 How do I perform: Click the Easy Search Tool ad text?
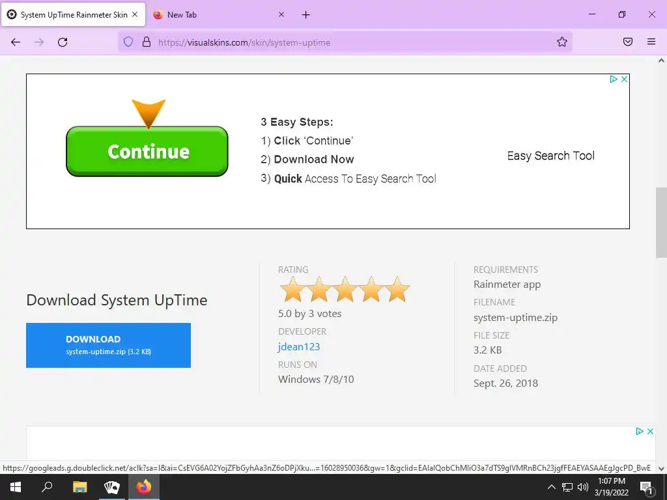point(551,156)
